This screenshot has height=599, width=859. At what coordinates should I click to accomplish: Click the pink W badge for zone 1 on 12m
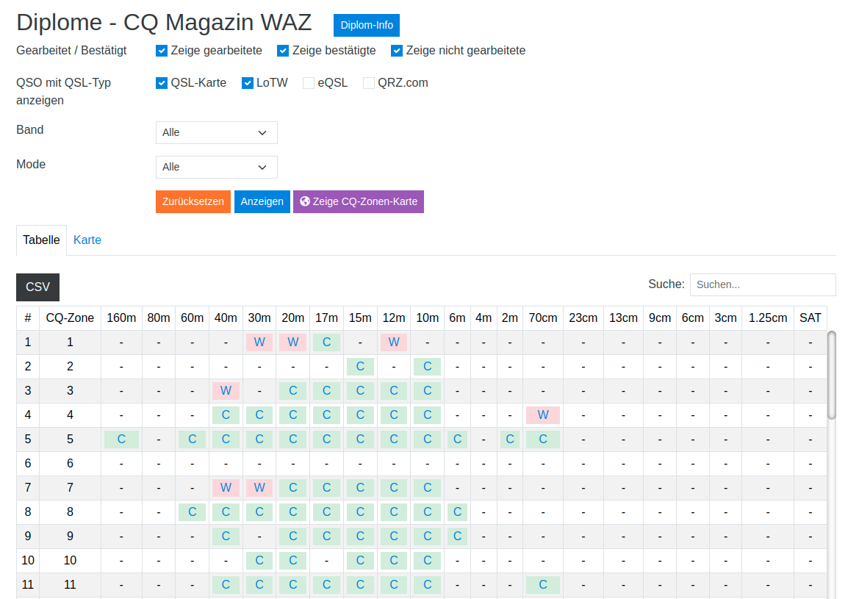tap(394, 342)
